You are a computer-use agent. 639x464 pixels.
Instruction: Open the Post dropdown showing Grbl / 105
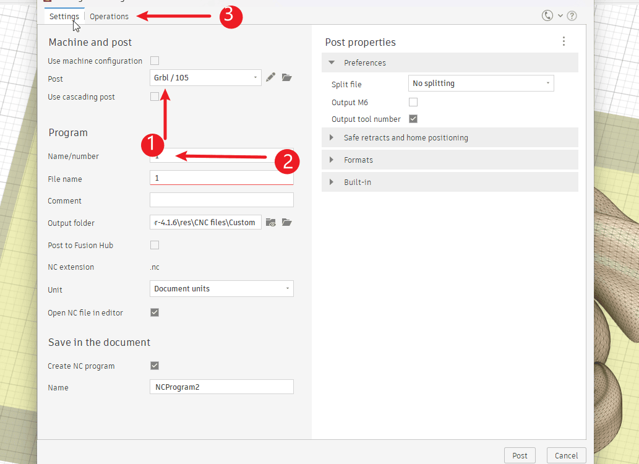click(205, 78)
